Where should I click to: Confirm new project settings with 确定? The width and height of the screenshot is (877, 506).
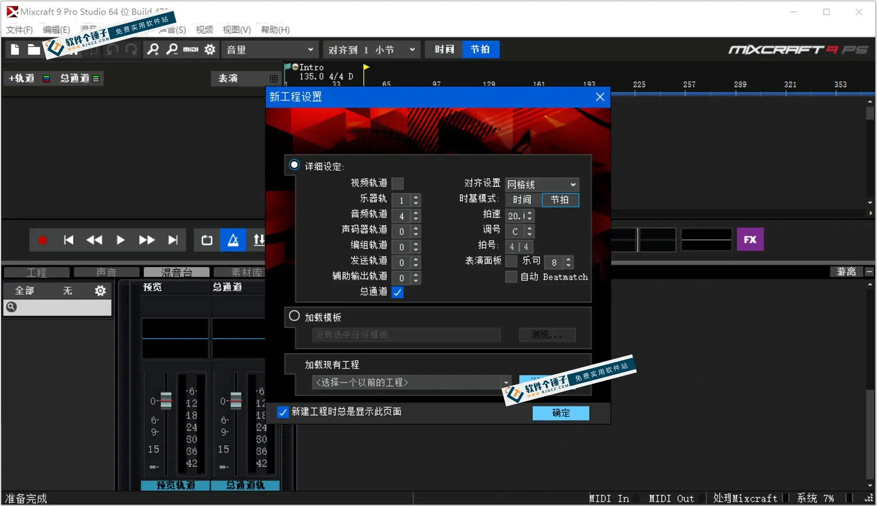coord(560,413)
